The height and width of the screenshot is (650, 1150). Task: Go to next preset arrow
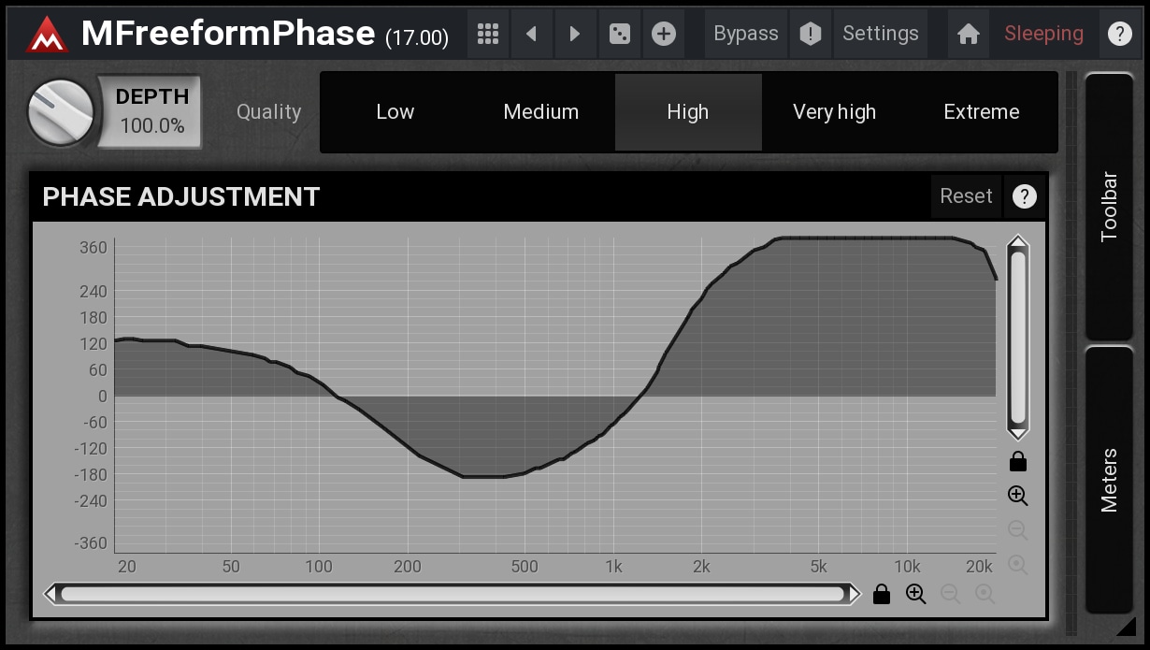pos(575,34)
